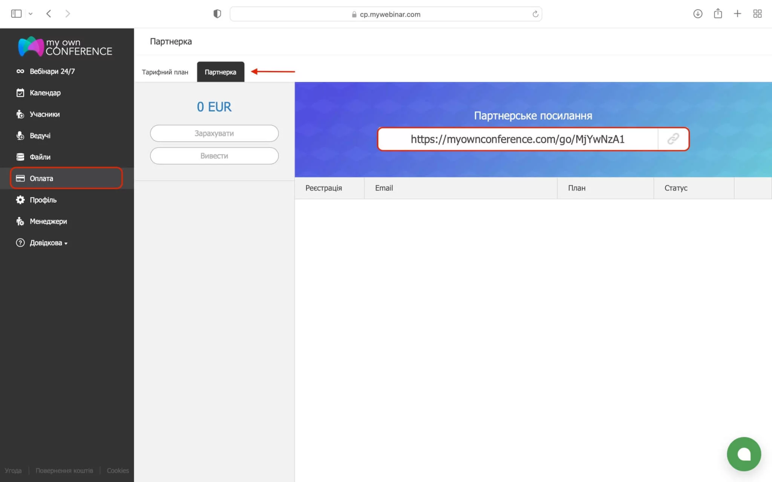772x482 pixels.
Task: Click the Профіль gear icon
Action: (x=20, y=200)
